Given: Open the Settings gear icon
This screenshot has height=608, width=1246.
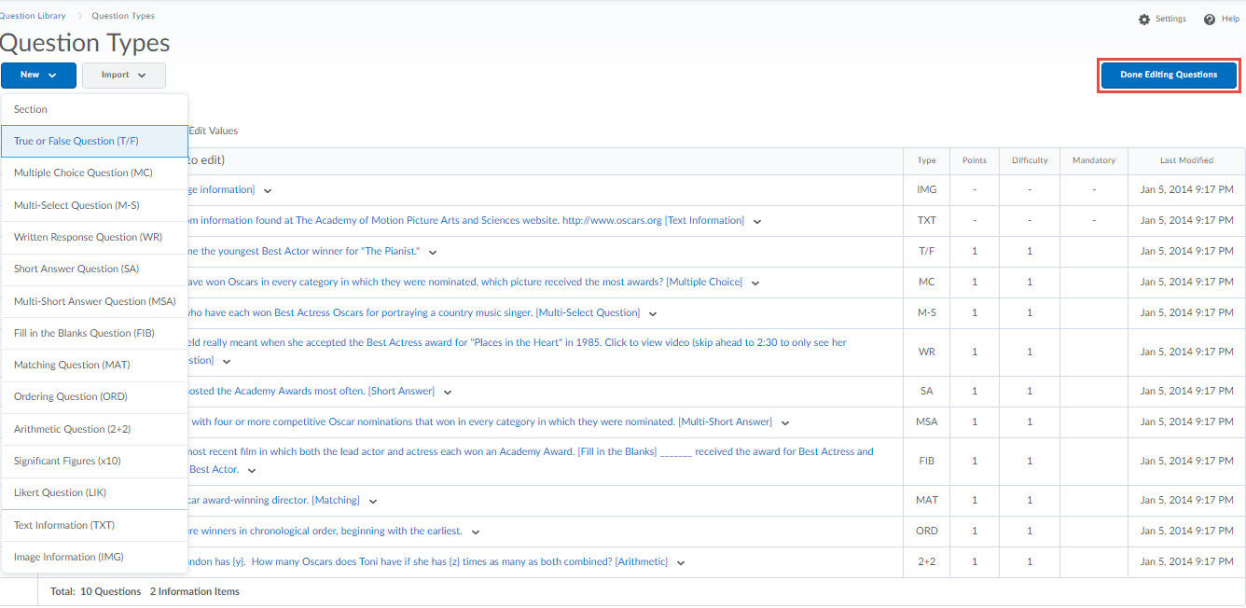Looking at the screenshot, I should click(1146, 18).
